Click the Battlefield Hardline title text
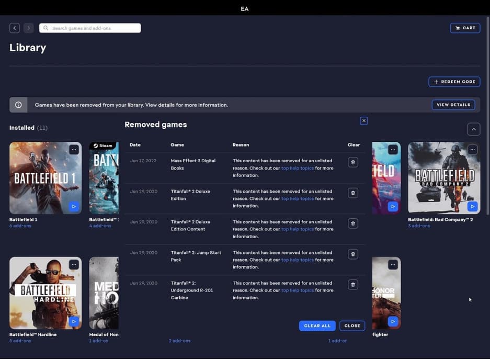The width and height of the screenshot is (490, 359). click(33, 334)
